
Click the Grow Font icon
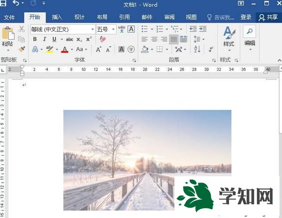(x=99, y=49)
